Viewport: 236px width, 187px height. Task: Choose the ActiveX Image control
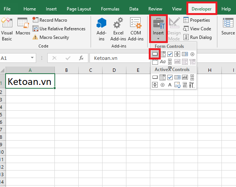177,85
